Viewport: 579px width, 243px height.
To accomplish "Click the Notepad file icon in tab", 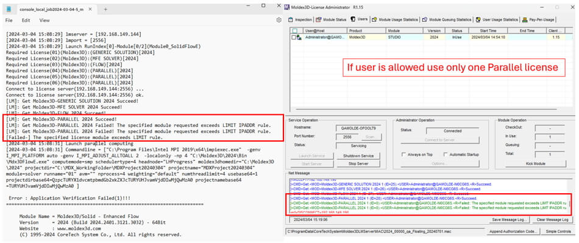I will click(9, 9).
